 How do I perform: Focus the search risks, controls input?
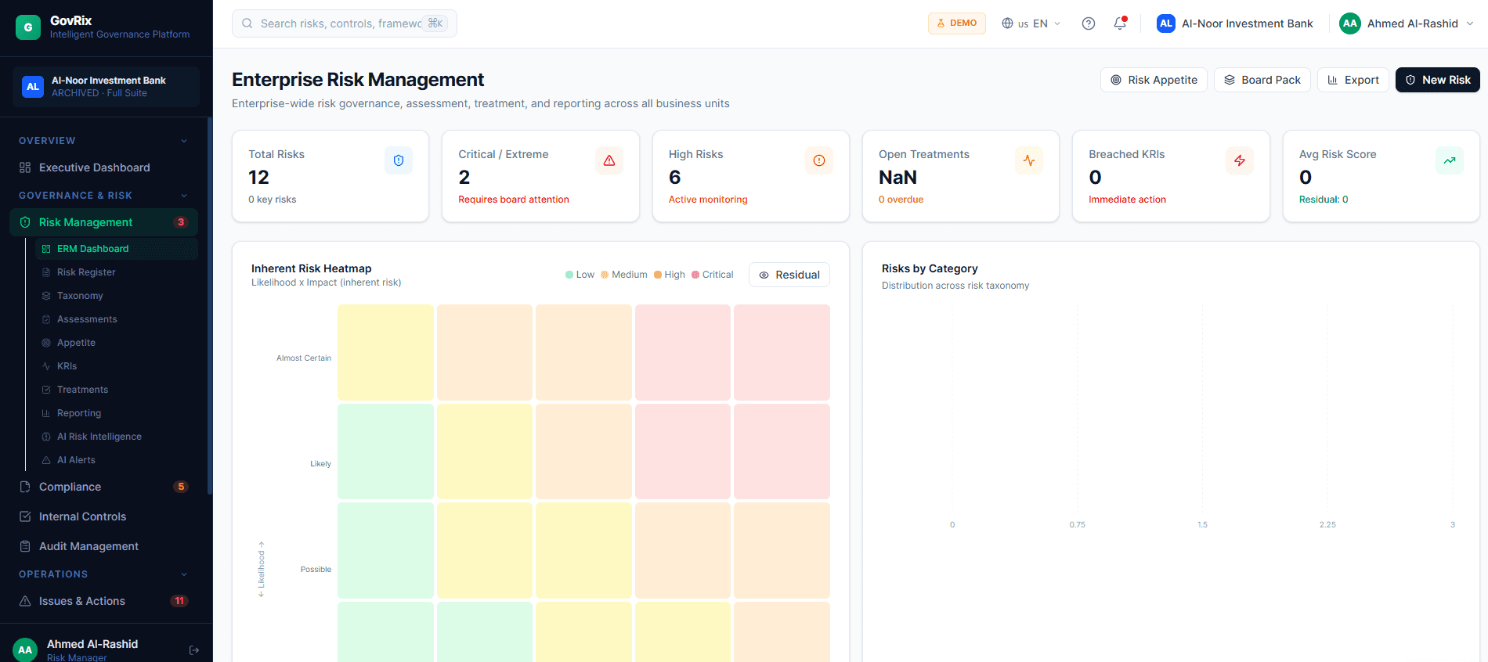pyautogui.click(x=345, y=23)
